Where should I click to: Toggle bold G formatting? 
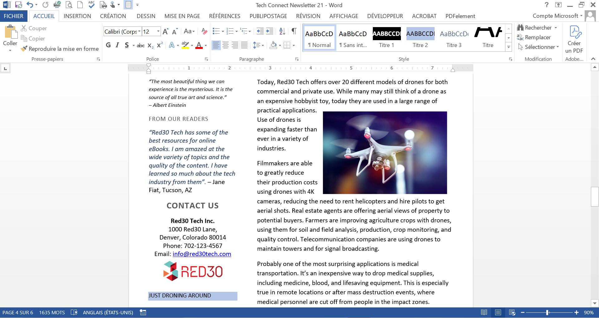(108, 45)
